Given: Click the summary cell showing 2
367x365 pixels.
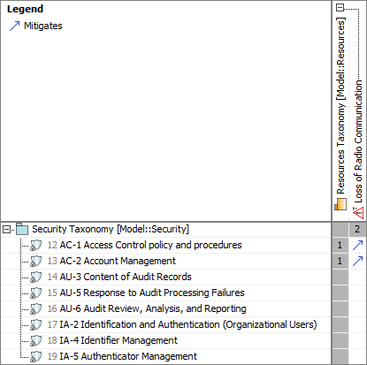Looking at the screenshot, I should (x=357, y=229).
